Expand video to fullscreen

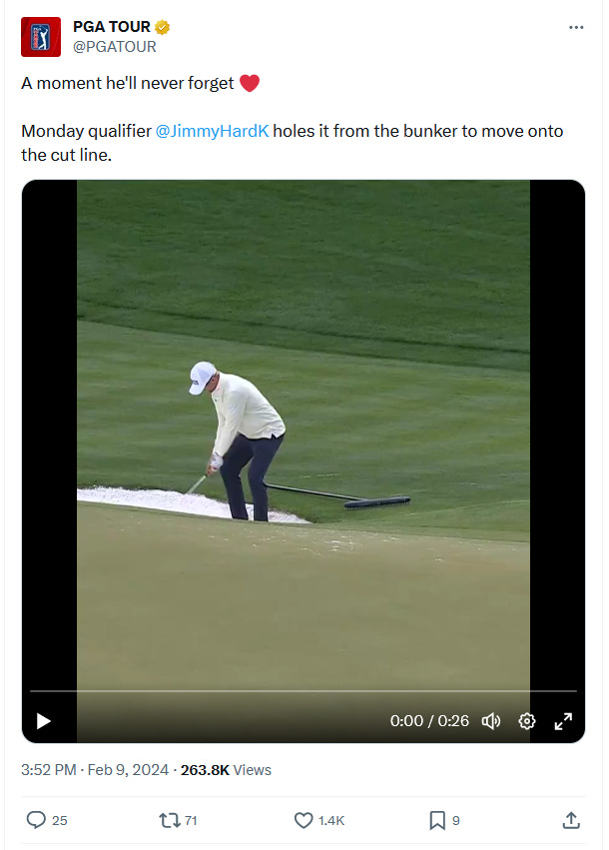point(563,721)
